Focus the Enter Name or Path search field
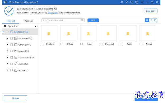Viewport: 167px width, 103px height. click(63, 20)
